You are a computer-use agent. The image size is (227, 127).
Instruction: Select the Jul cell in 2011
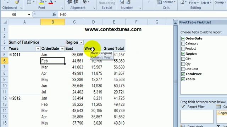click(53, 92)
